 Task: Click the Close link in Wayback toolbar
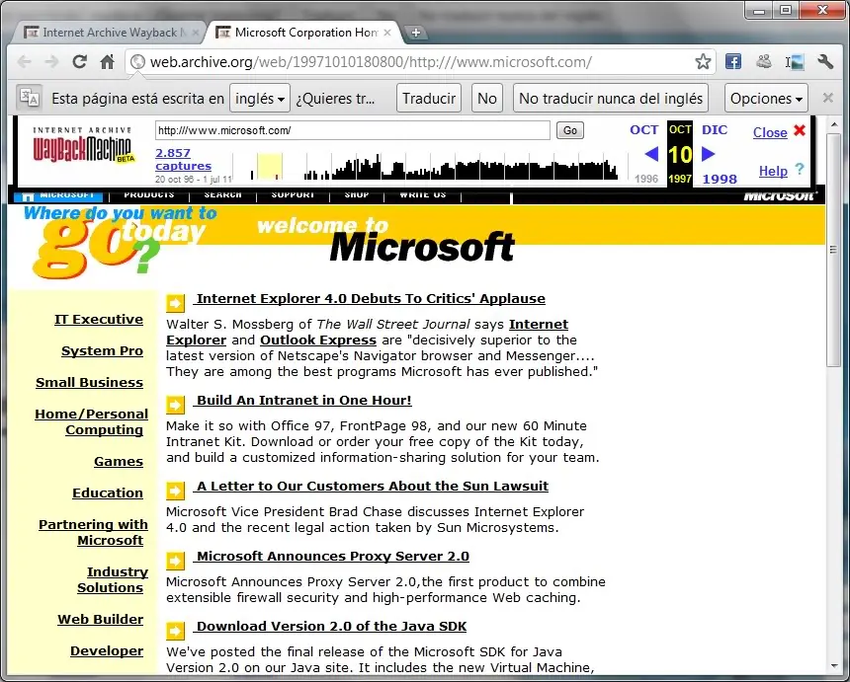[x=770, y=132]
